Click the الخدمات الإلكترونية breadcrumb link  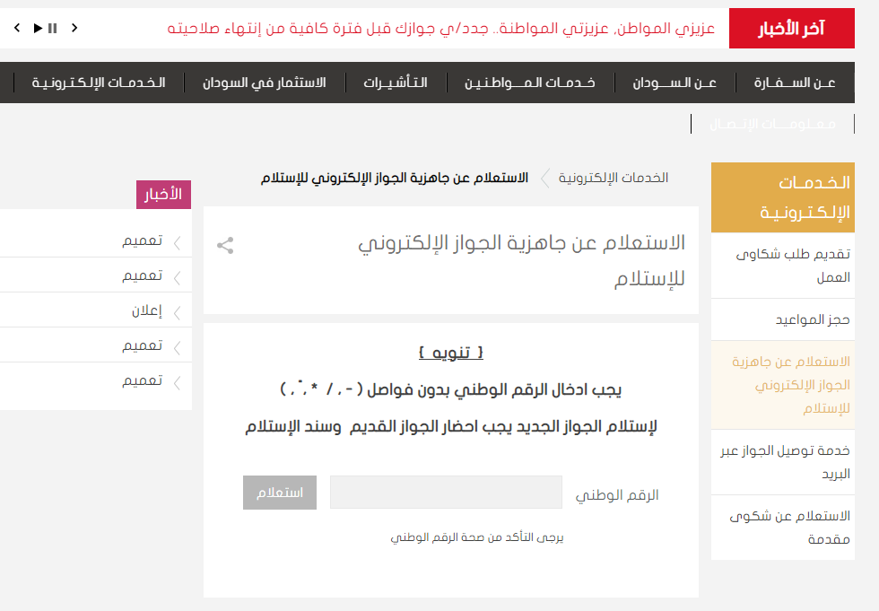pos(614,178)
